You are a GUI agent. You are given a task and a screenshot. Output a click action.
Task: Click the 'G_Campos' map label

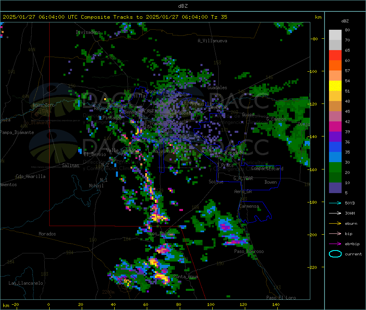[x=276, y=119]
